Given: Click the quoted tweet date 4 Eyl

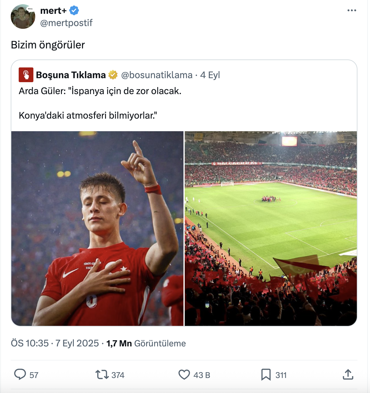Looking at the screenshot, I should point(210,75).
